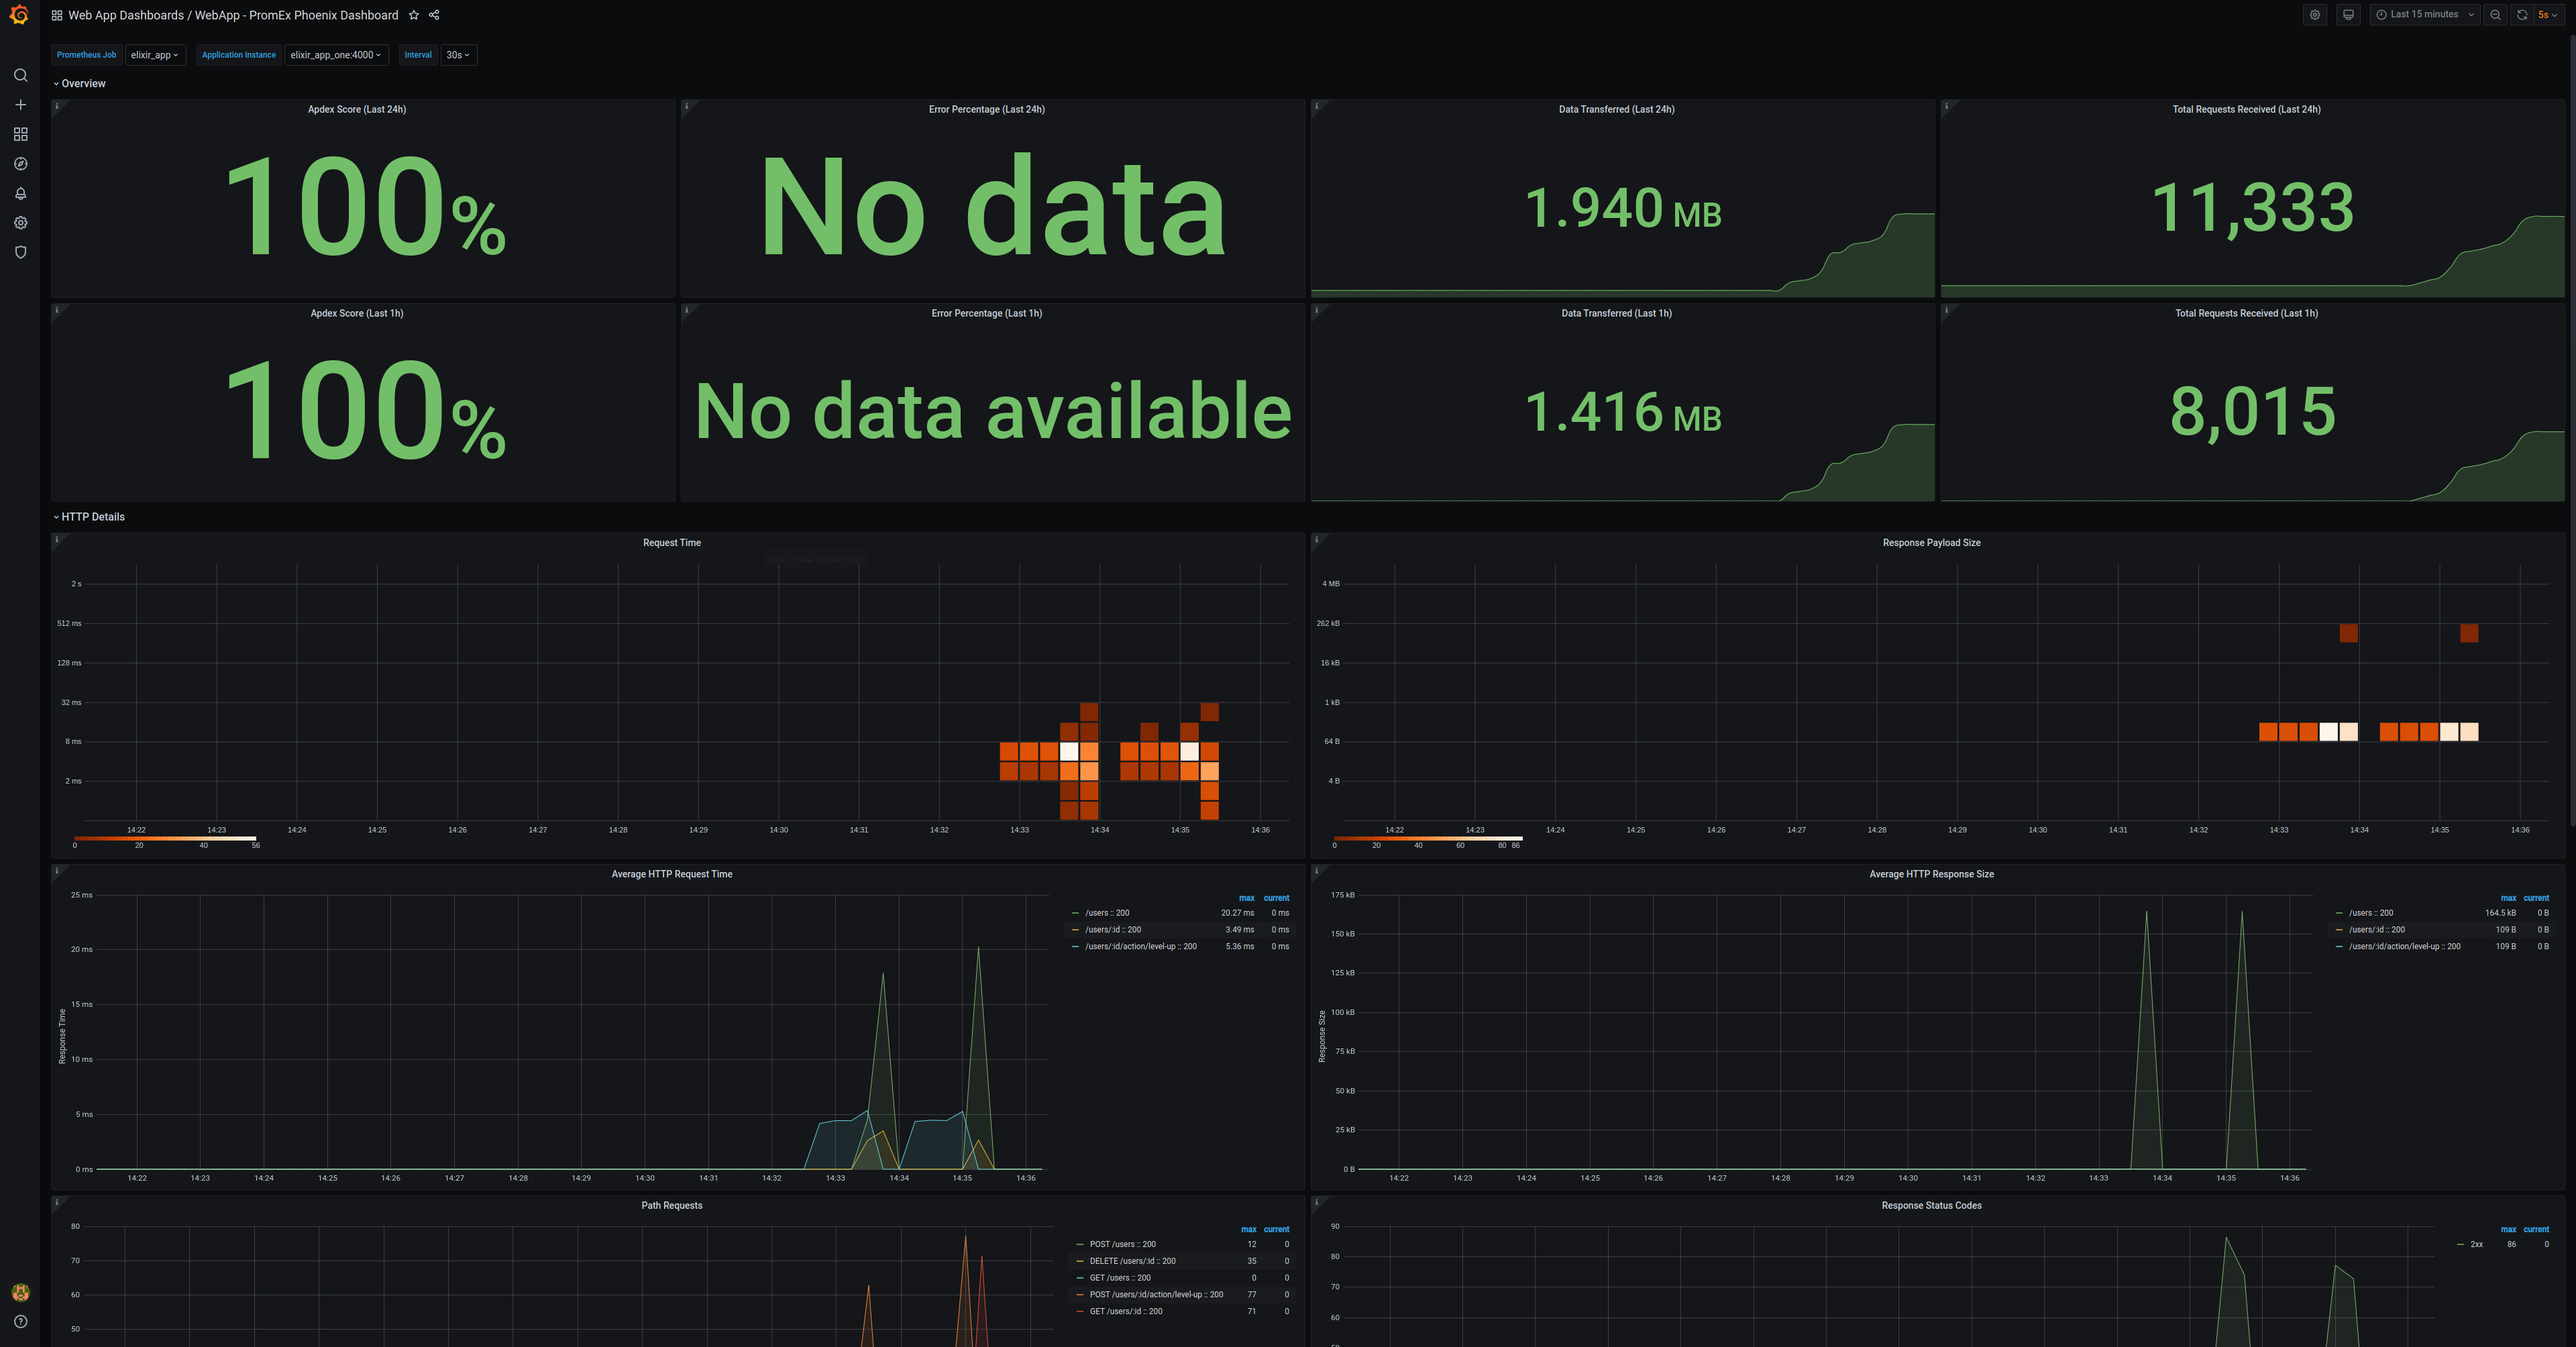Open the Last 15 minutes time range dropdown

click(2424, 14)
